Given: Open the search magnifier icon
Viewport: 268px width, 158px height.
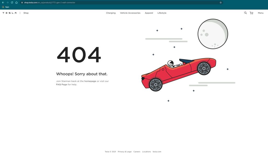Looking at the screenshot, I should 245,13.
